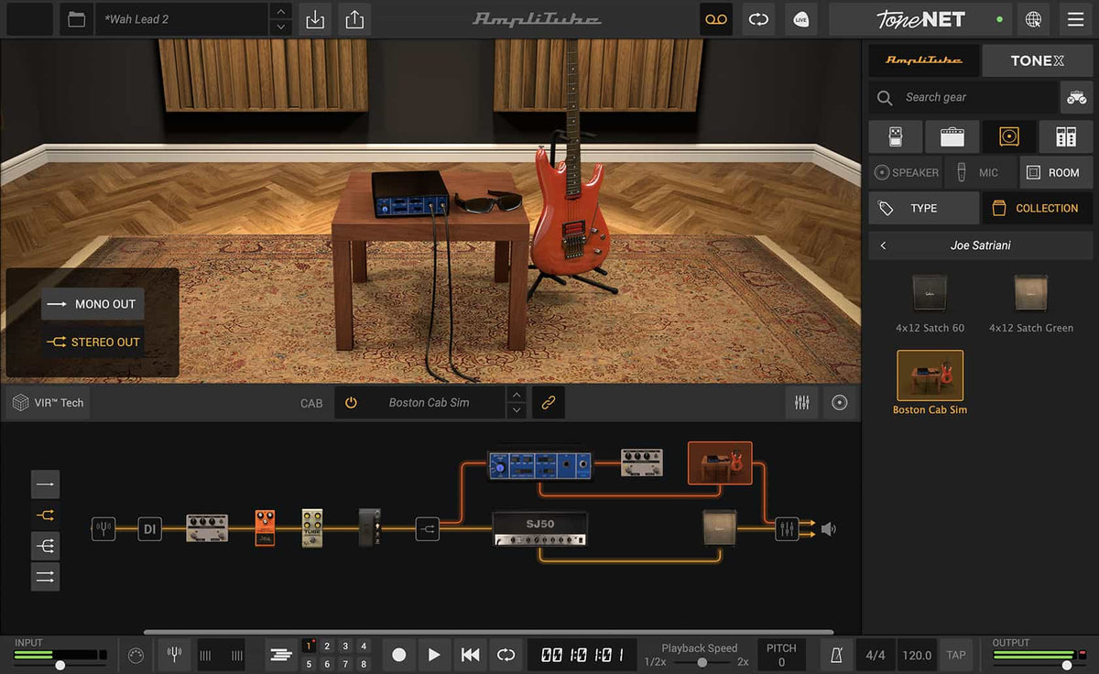This screenshot has width=1099, height=674.
Task: Click the custom shop vehicle icon beside search
Action: click(x=1076, y=97)
